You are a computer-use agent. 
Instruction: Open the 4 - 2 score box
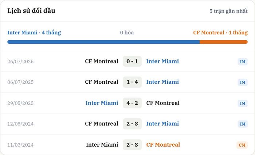coord(132,103)
